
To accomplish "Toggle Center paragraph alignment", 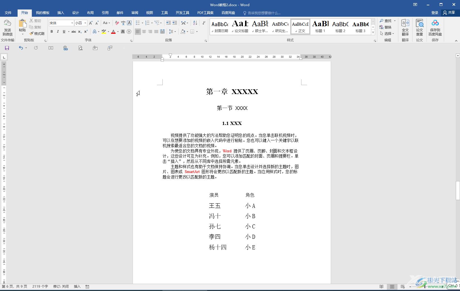I will 144,32.
